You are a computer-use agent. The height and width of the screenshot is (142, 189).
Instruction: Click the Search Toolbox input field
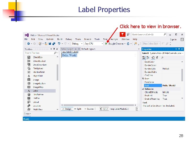(41, 53)
